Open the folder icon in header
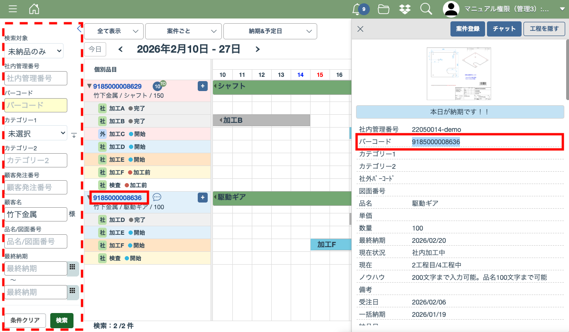 click(384, 9)
